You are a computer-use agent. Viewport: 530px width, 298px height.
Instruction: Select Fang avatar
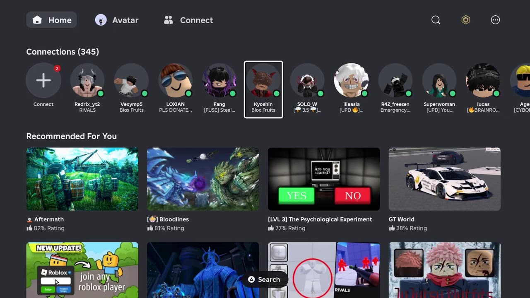219,80
